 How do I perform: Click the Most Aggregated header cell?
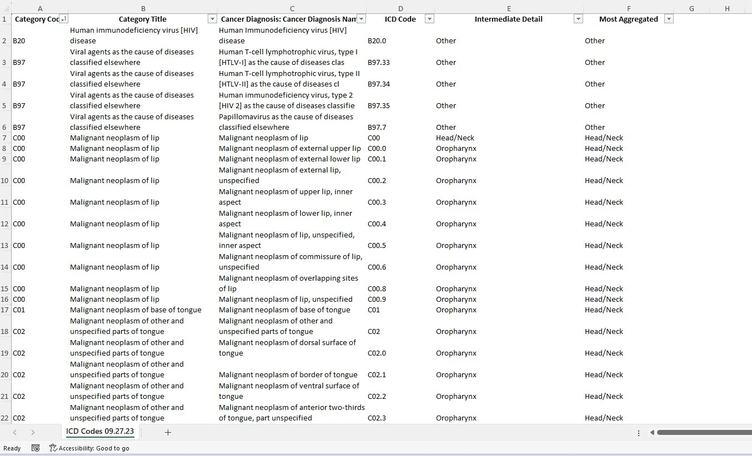tap(629, 19)
